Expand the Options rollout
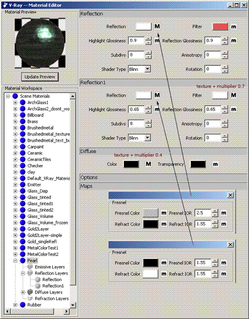 click(163, 178)
